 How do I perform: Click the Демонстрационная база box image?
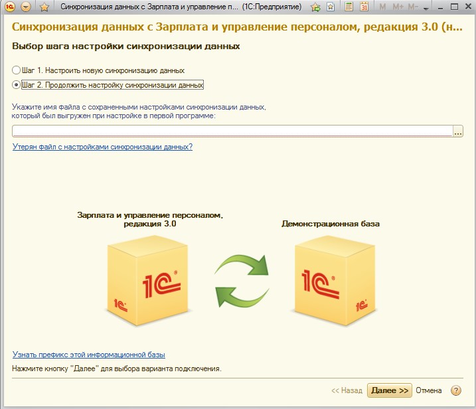pyautogui.click(x=335, y=282)
